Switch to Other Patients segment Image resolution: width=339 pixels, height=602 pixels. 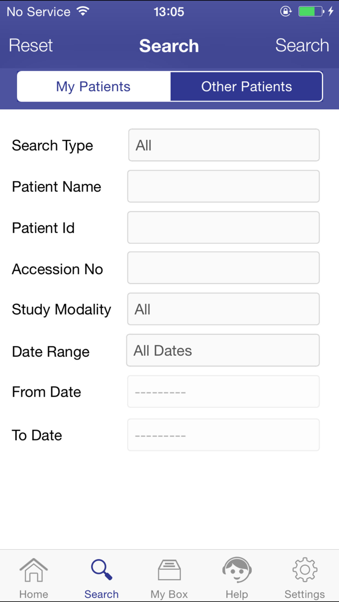(247, 87)
